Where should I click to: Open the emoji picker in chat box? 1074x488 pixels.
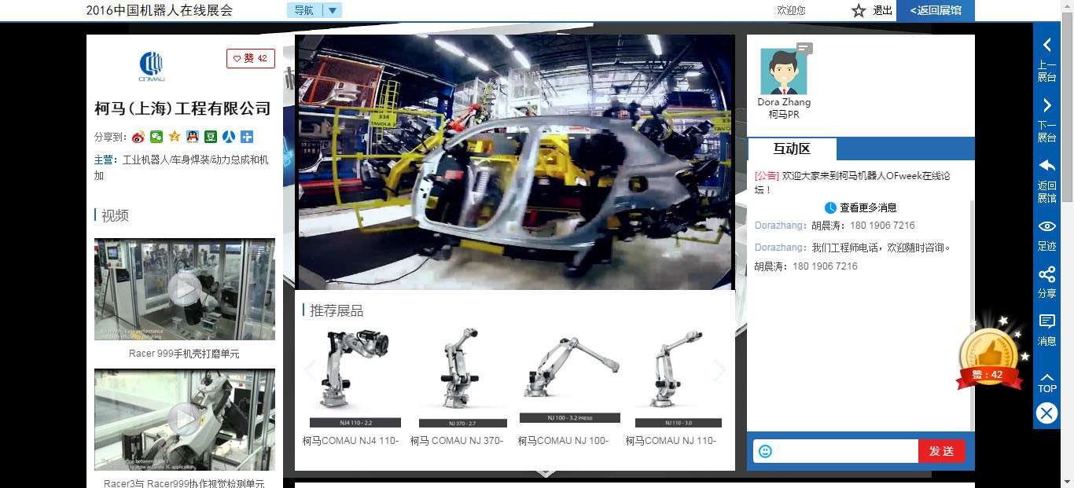coord(765,451)
